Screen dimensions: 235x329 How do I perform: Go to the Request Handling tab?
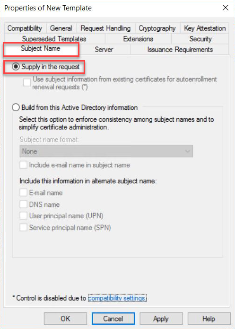[x=105, y=28]
